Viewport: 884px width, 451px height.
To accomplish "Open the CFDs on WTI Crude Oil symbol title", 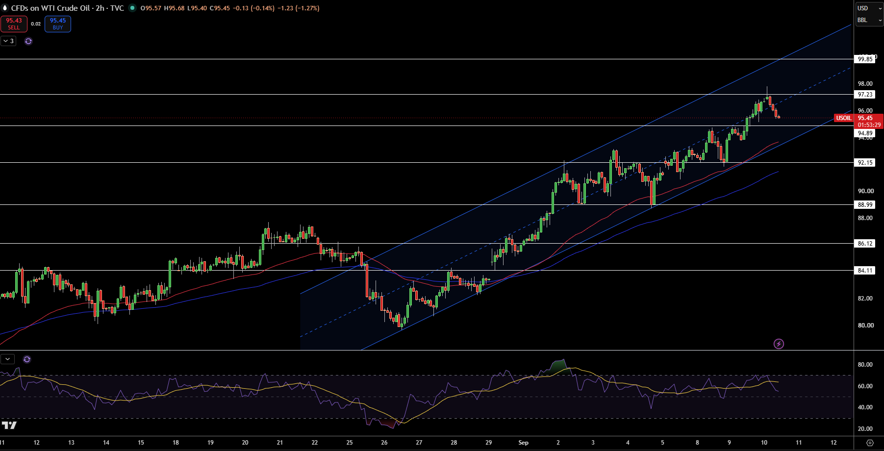I will [x=67, y=8].
